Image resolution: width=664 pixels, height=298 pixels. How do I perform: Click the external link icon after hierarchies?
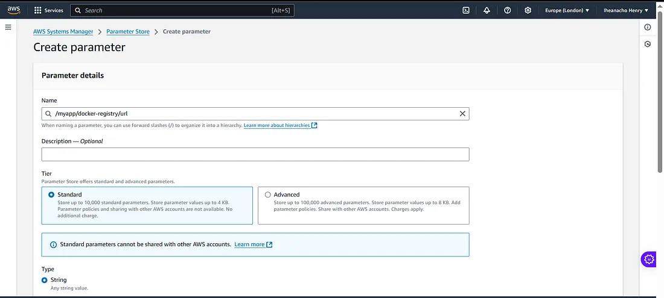pos(314,125)
